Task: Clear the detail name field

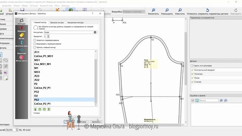Action: point(95,32)
